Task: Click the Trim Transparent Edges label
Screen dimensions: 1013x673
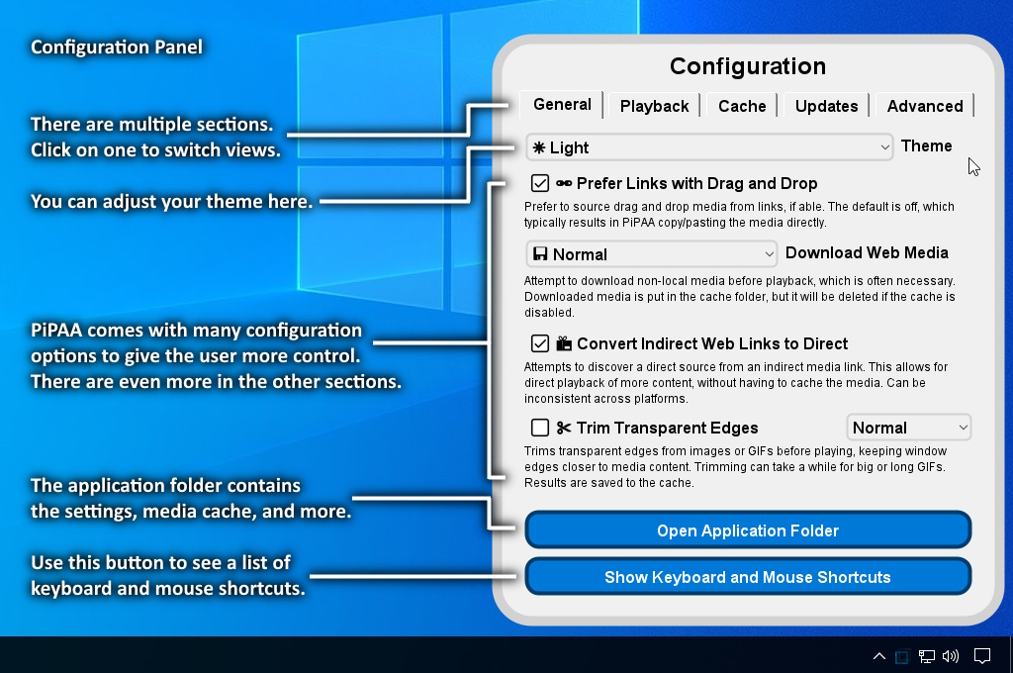Action: tap(667, 428)
